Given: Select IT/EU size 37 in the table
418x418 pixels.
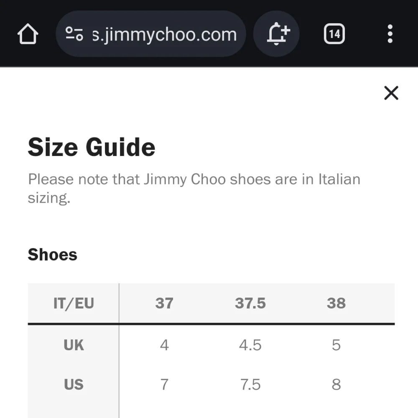Looking at the screenshot, I should 164,303.
